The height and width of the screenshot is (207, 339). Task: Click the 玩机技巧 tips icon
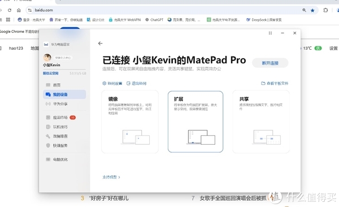click(x=48, y=127)
